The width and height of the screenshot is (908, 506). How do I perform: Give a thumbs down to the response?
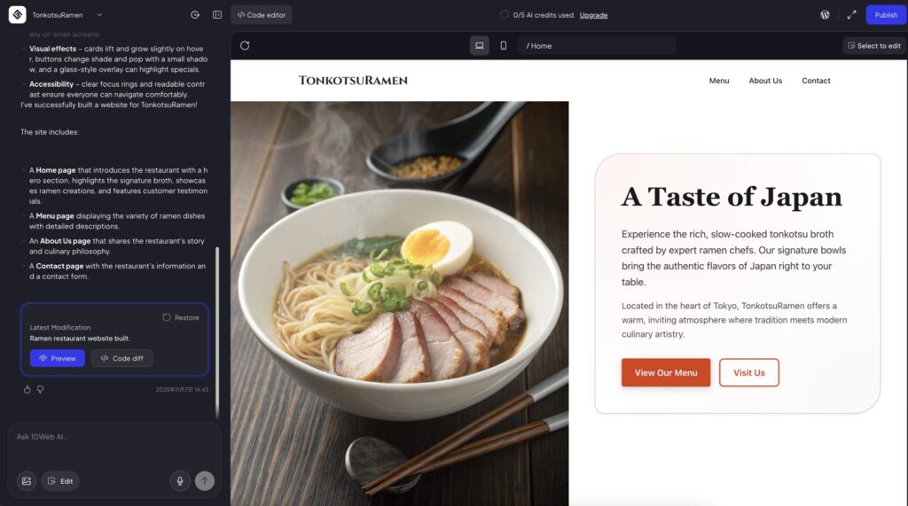(41, 390)
